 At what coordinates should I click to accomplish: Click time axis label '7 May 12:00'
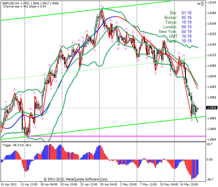click(x=148, y=184)
